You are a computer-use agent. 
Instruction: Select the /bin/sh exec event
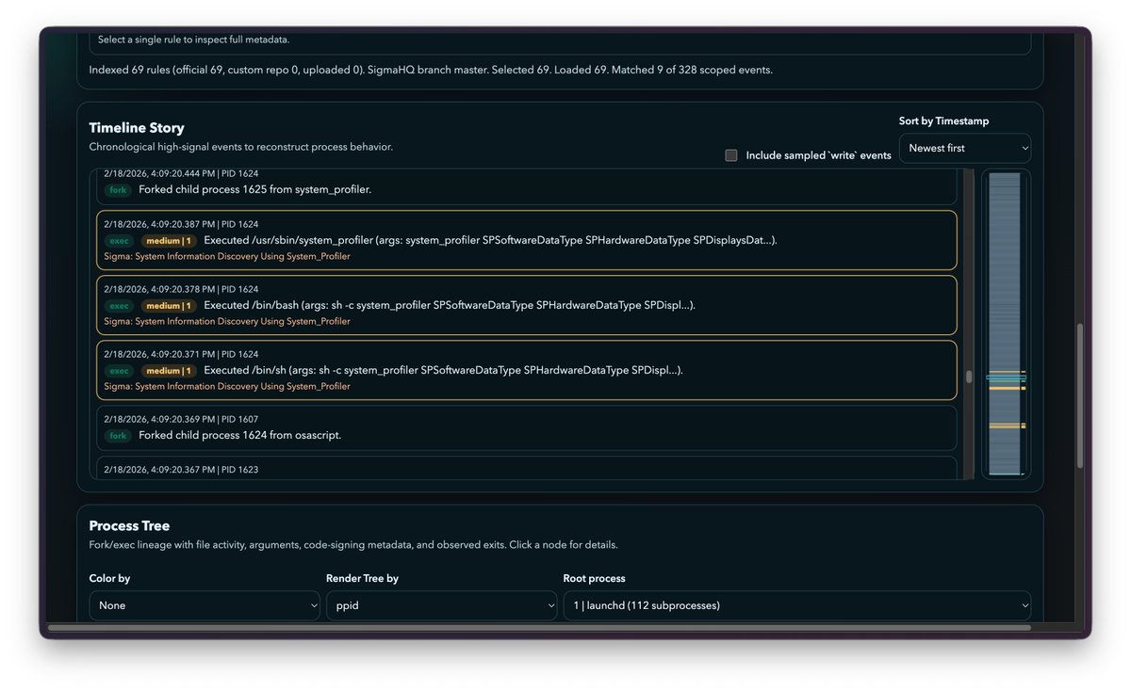click(527, 370)
